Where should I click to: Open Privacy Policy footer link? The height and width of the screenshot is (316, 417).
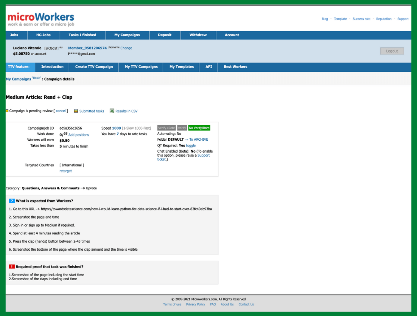pyautogui.click(x=196, y=304)
